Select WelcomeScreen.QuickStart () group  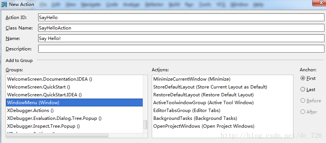tap(75, 87)
